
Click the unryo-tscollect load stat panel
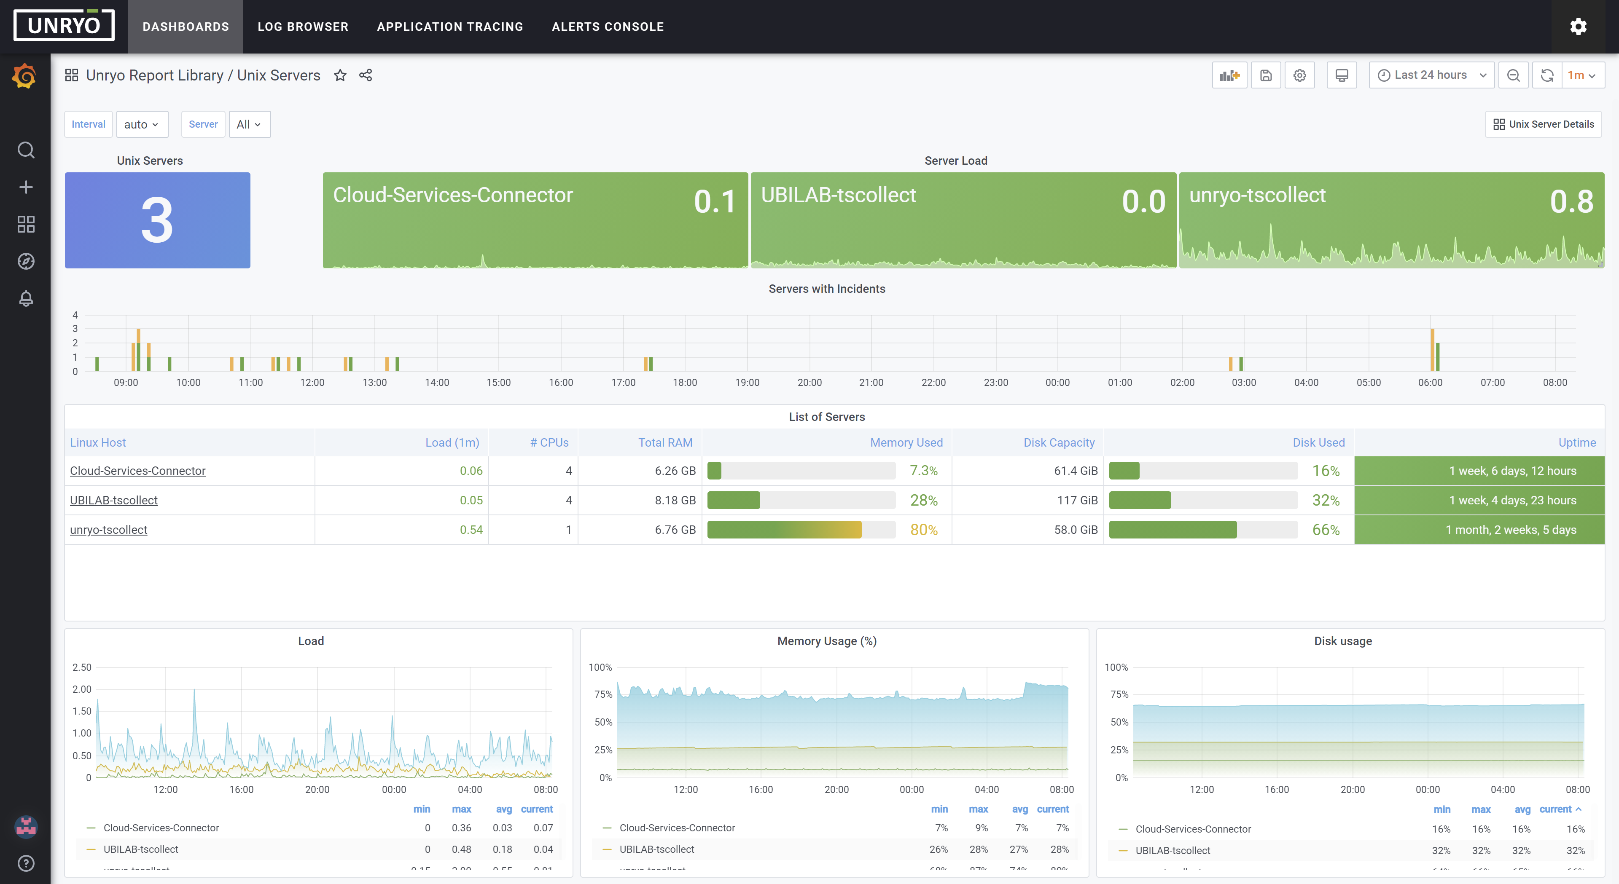(1391, 220)
